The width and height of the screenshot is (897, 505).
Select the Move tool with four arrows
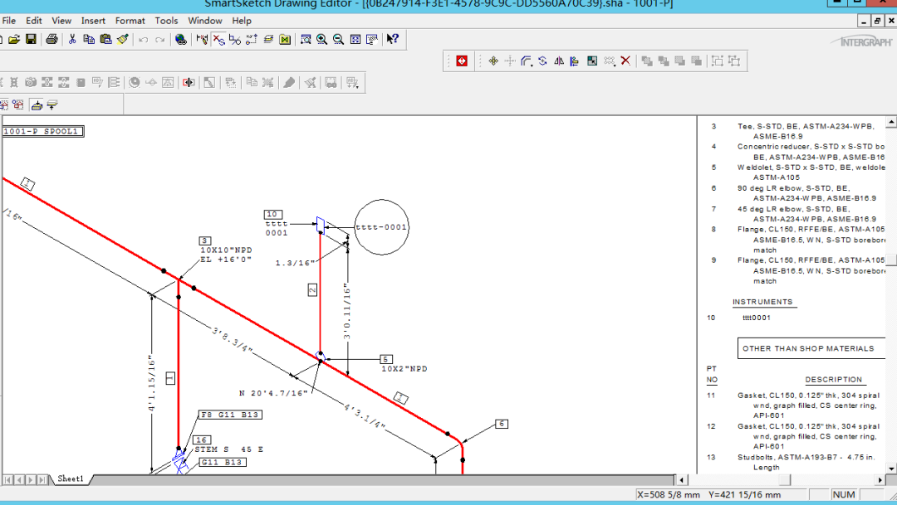click(493, 61)
